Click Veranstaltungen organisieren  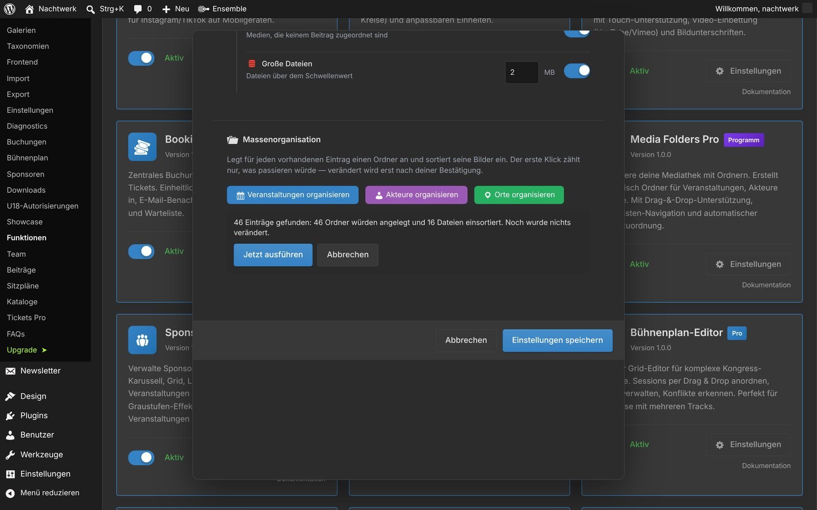click(x=293, y=195)
